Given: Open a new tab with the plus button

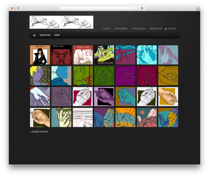Looking at the screenshot, I should [x=198, y=9].
